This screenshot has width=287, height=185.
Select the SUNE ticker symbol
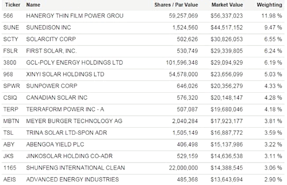coord(11,27)
